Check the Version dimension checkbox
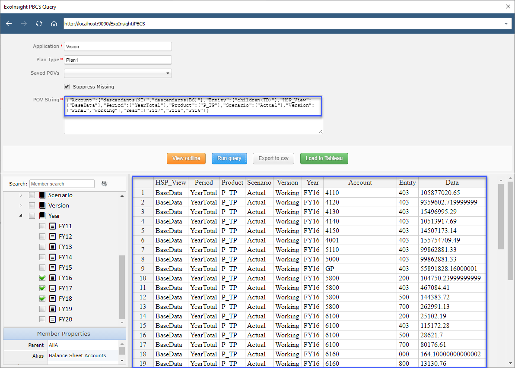 click(x=32, y=205)
